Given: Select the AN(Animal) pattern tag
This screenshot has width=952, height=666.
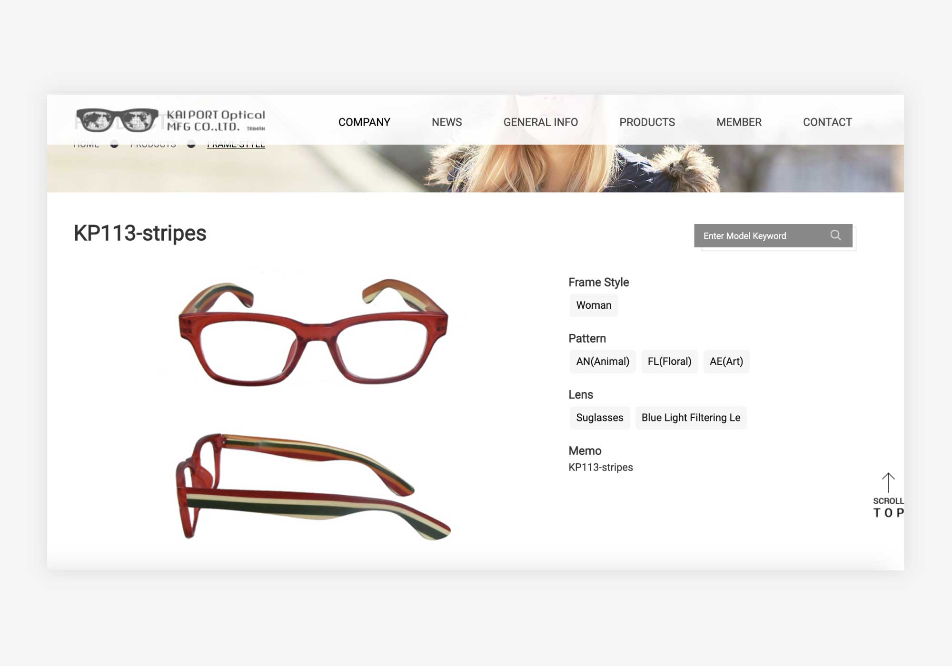Looking at the screenshot, I should click(603, 362).
